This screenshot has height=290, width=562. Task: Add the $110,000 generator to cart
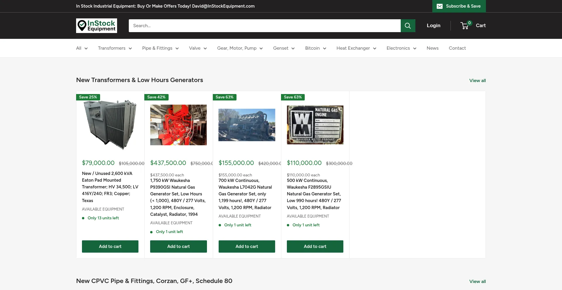click(315, 246)
